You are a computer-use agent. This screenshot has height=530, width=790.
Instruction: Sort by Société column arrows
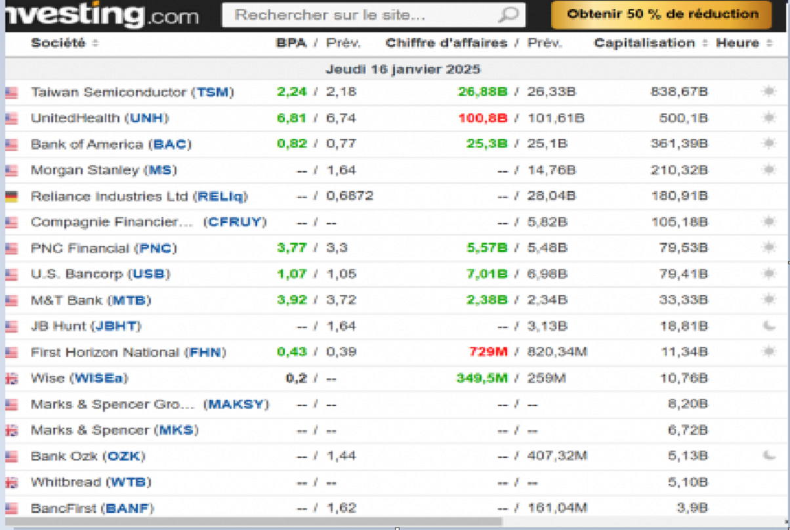coord(96,44)
